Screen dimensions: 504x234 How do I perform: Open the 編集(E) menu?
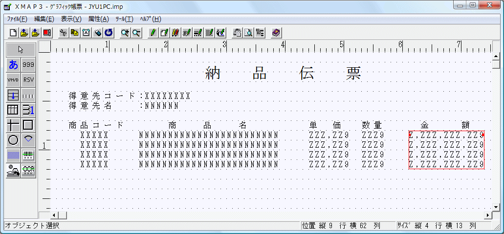[x=44, y=19]
